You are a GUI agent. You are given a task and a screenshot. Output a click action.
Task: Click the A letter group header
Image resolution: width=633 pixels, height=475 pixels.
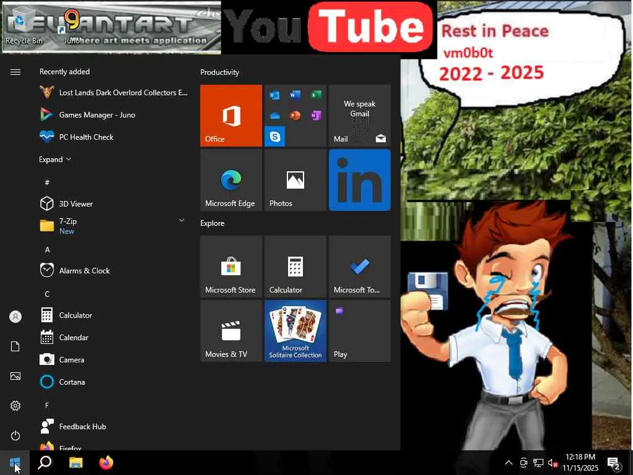click(47, 250)
